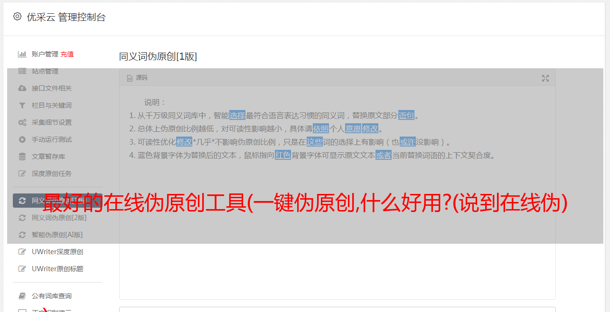Click the 文章暂存库 database icon

[22, 156]
